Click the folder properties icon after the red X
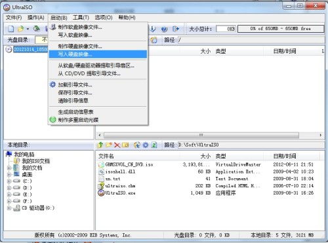 [125, 145]
